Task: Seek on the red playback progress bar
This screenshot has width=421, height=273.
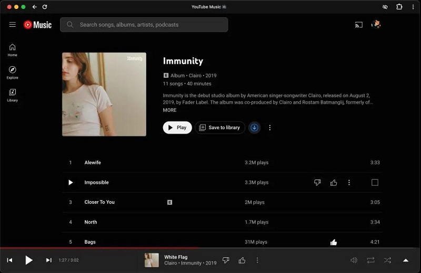Action: [x=210, y=248]
